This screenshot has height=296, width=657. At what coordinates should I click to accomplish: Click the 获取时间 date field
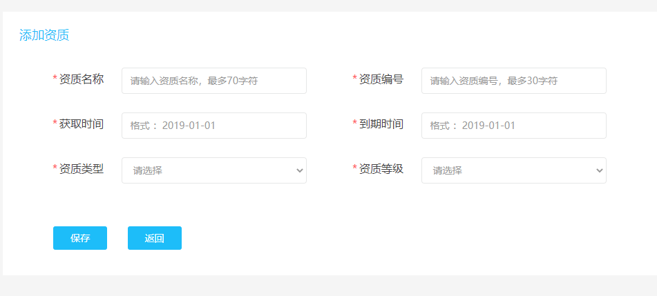[x=213, y=126]
